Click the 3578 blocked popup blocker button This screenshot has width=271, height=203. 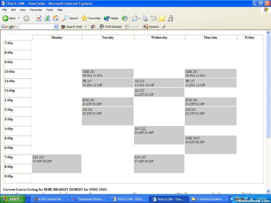pos(110,27)
